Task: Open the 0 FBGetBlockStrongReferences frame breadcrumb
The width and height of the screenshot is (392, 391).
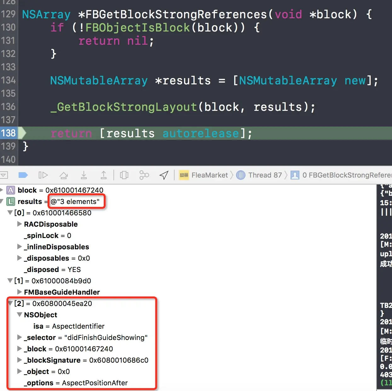Action: 341,175
